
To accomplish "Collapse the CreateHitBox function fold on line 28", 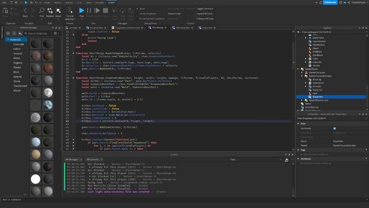I will (x=73, y=78).
